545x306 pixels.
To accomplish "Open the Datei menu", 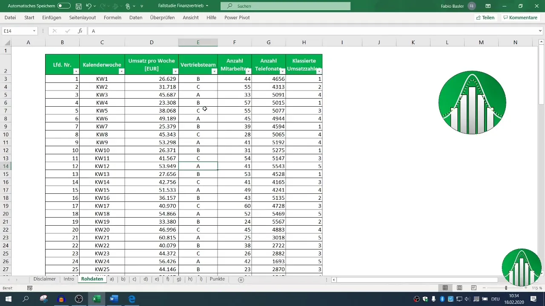I will [x=10, y=17].
